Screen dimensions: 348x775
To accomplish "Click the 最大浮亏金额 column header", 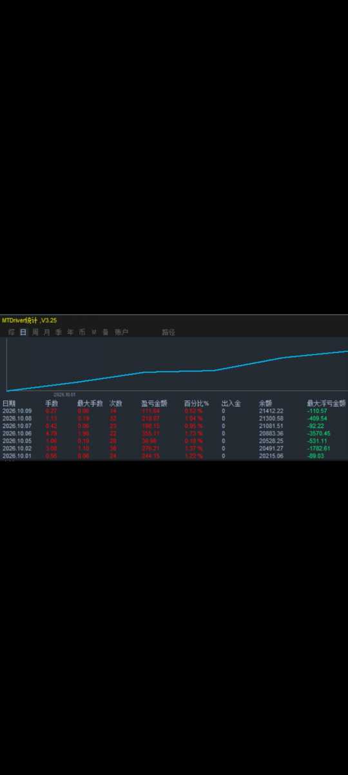I will (326, 403).
